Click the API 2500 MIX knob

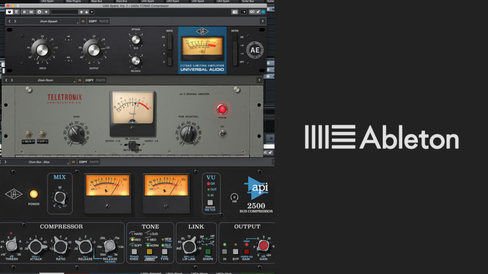(60, 197)
